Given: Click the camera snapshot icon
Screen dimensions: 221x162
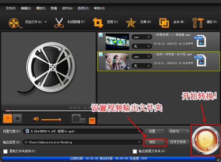Looking at the screenshot, I should pyautogui.click(x=76, y=118).
